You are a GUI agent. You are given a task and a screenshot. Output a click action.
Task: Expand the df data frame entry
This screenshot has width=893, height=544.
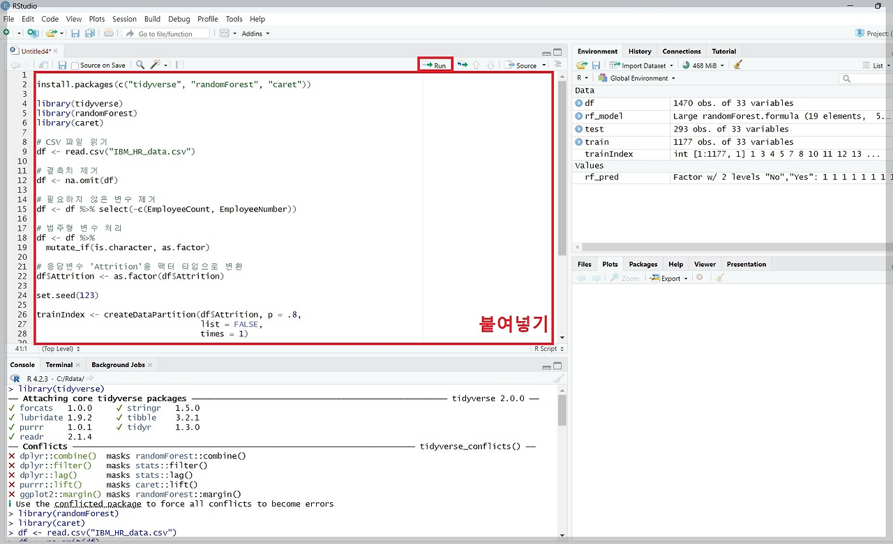tap(579, 103)
